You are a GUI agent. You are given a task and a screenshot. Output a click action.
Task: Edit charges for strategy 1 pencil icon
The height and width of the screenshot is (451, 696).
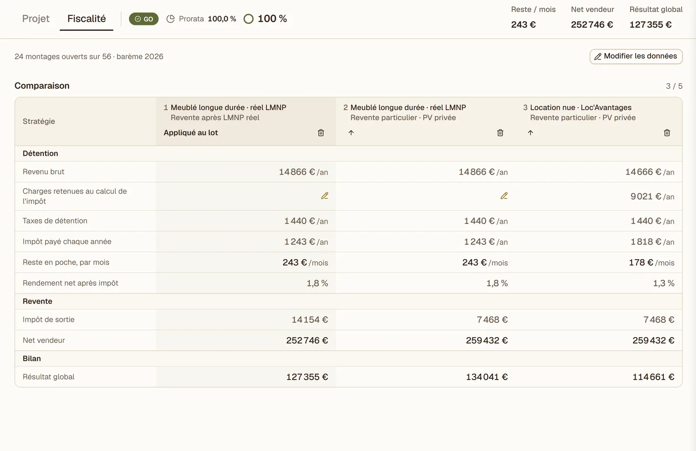click(x=325, y=196)
